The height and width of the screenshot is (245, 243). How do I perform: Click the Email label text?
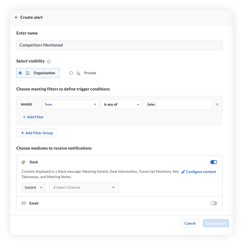tap(34, 203)
